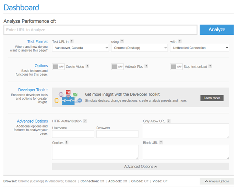Viewport: 238px width, 190px height.
Task: Collapse the Advanced Options bar
Action: (141, 167)
